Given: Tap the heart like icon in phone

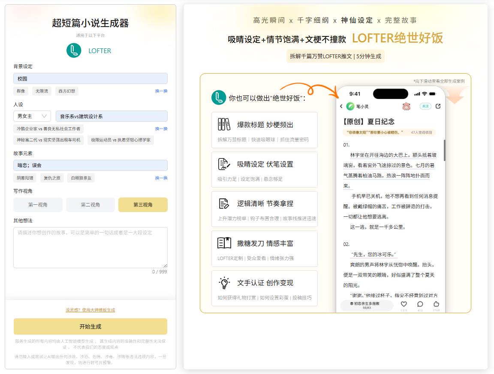Looking at the screenshot, I should 404,304.
